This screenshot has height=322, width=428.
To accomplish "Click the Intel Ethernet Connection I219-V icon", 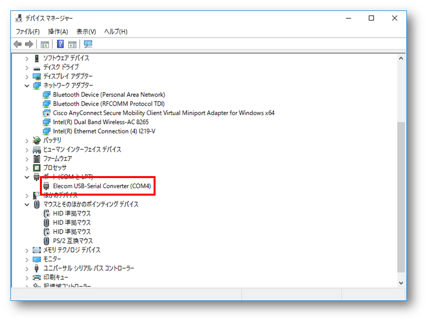I will [46, 131].
